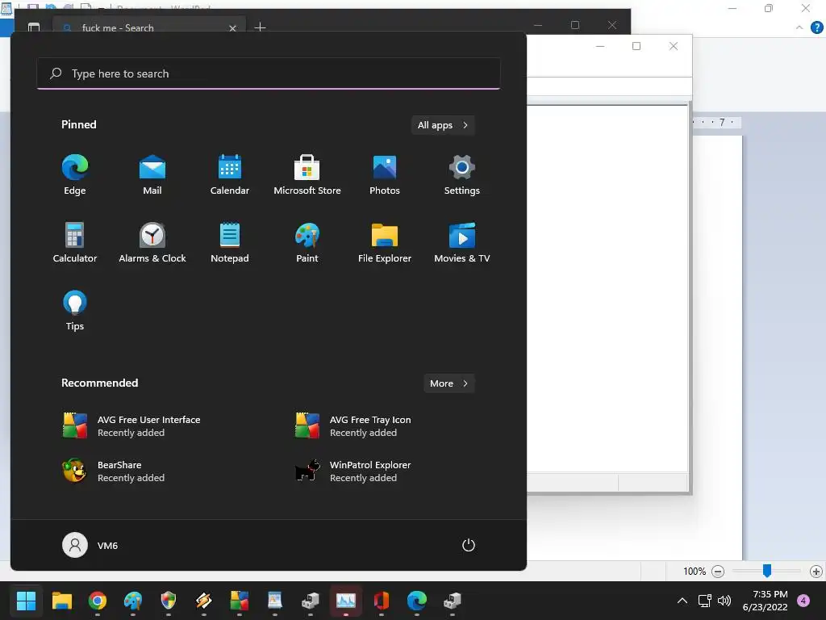This screenshot has height=620, width=826.
Task: Open Office from the taskbar
Action: point(382,601)
